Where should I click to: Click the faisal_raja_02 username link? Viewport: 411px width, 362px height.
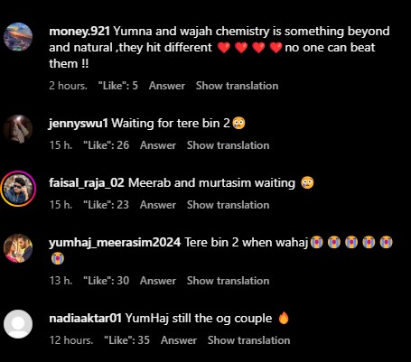[87, 183]
